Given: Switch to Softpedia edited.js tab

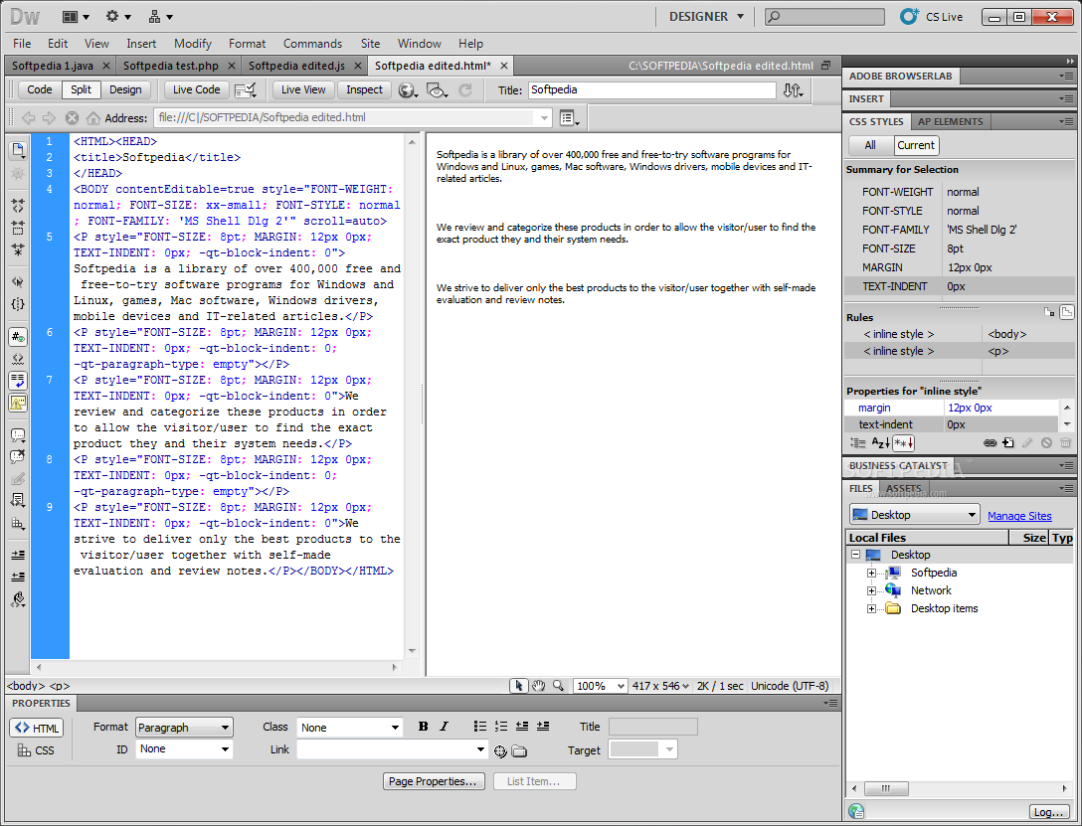Looking at the screenshot, I should [x=296, y=66].
